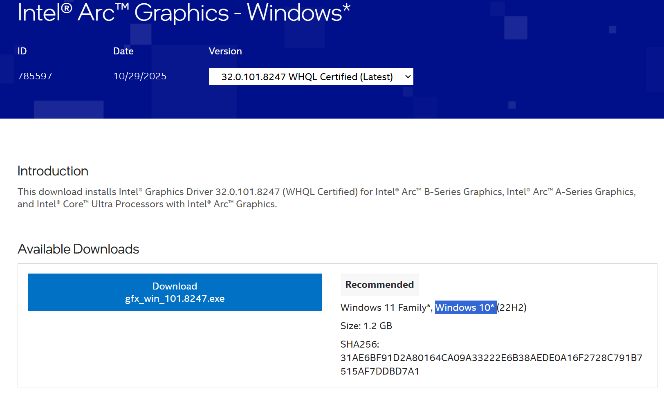Image resolution: width=664 pixels, height=395 pixels.
Task: Click the Date column header
Action: point(123,51)
